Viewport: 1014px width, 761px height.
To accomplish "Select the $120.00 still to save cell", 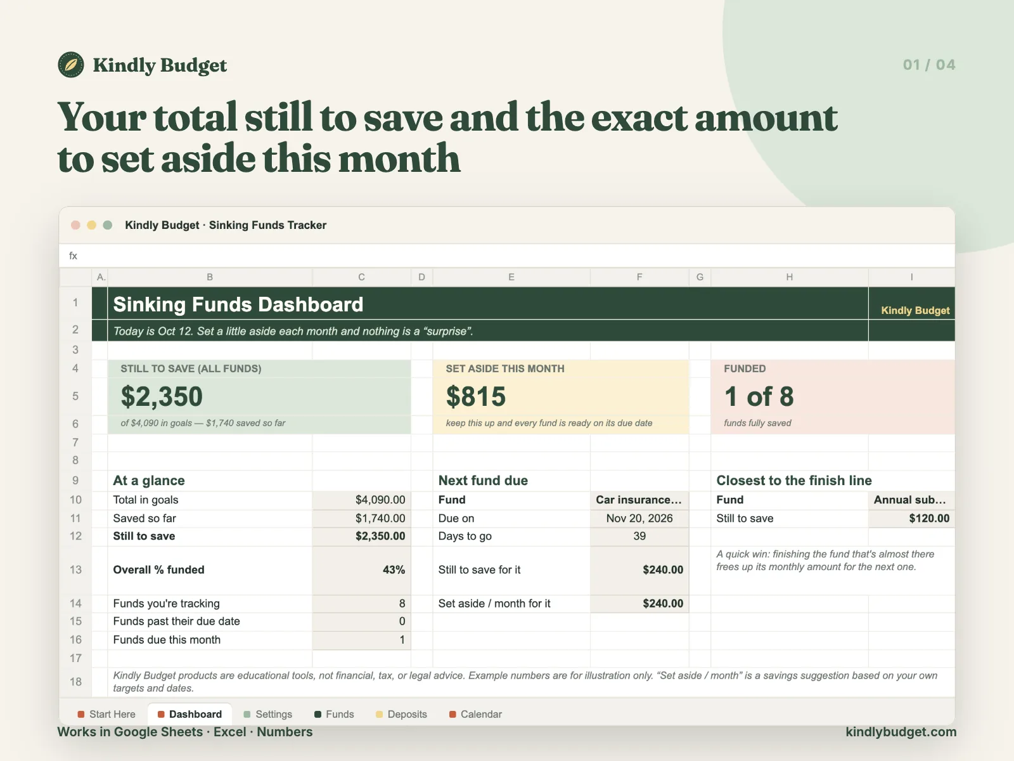I will click(x=911, y=518).
